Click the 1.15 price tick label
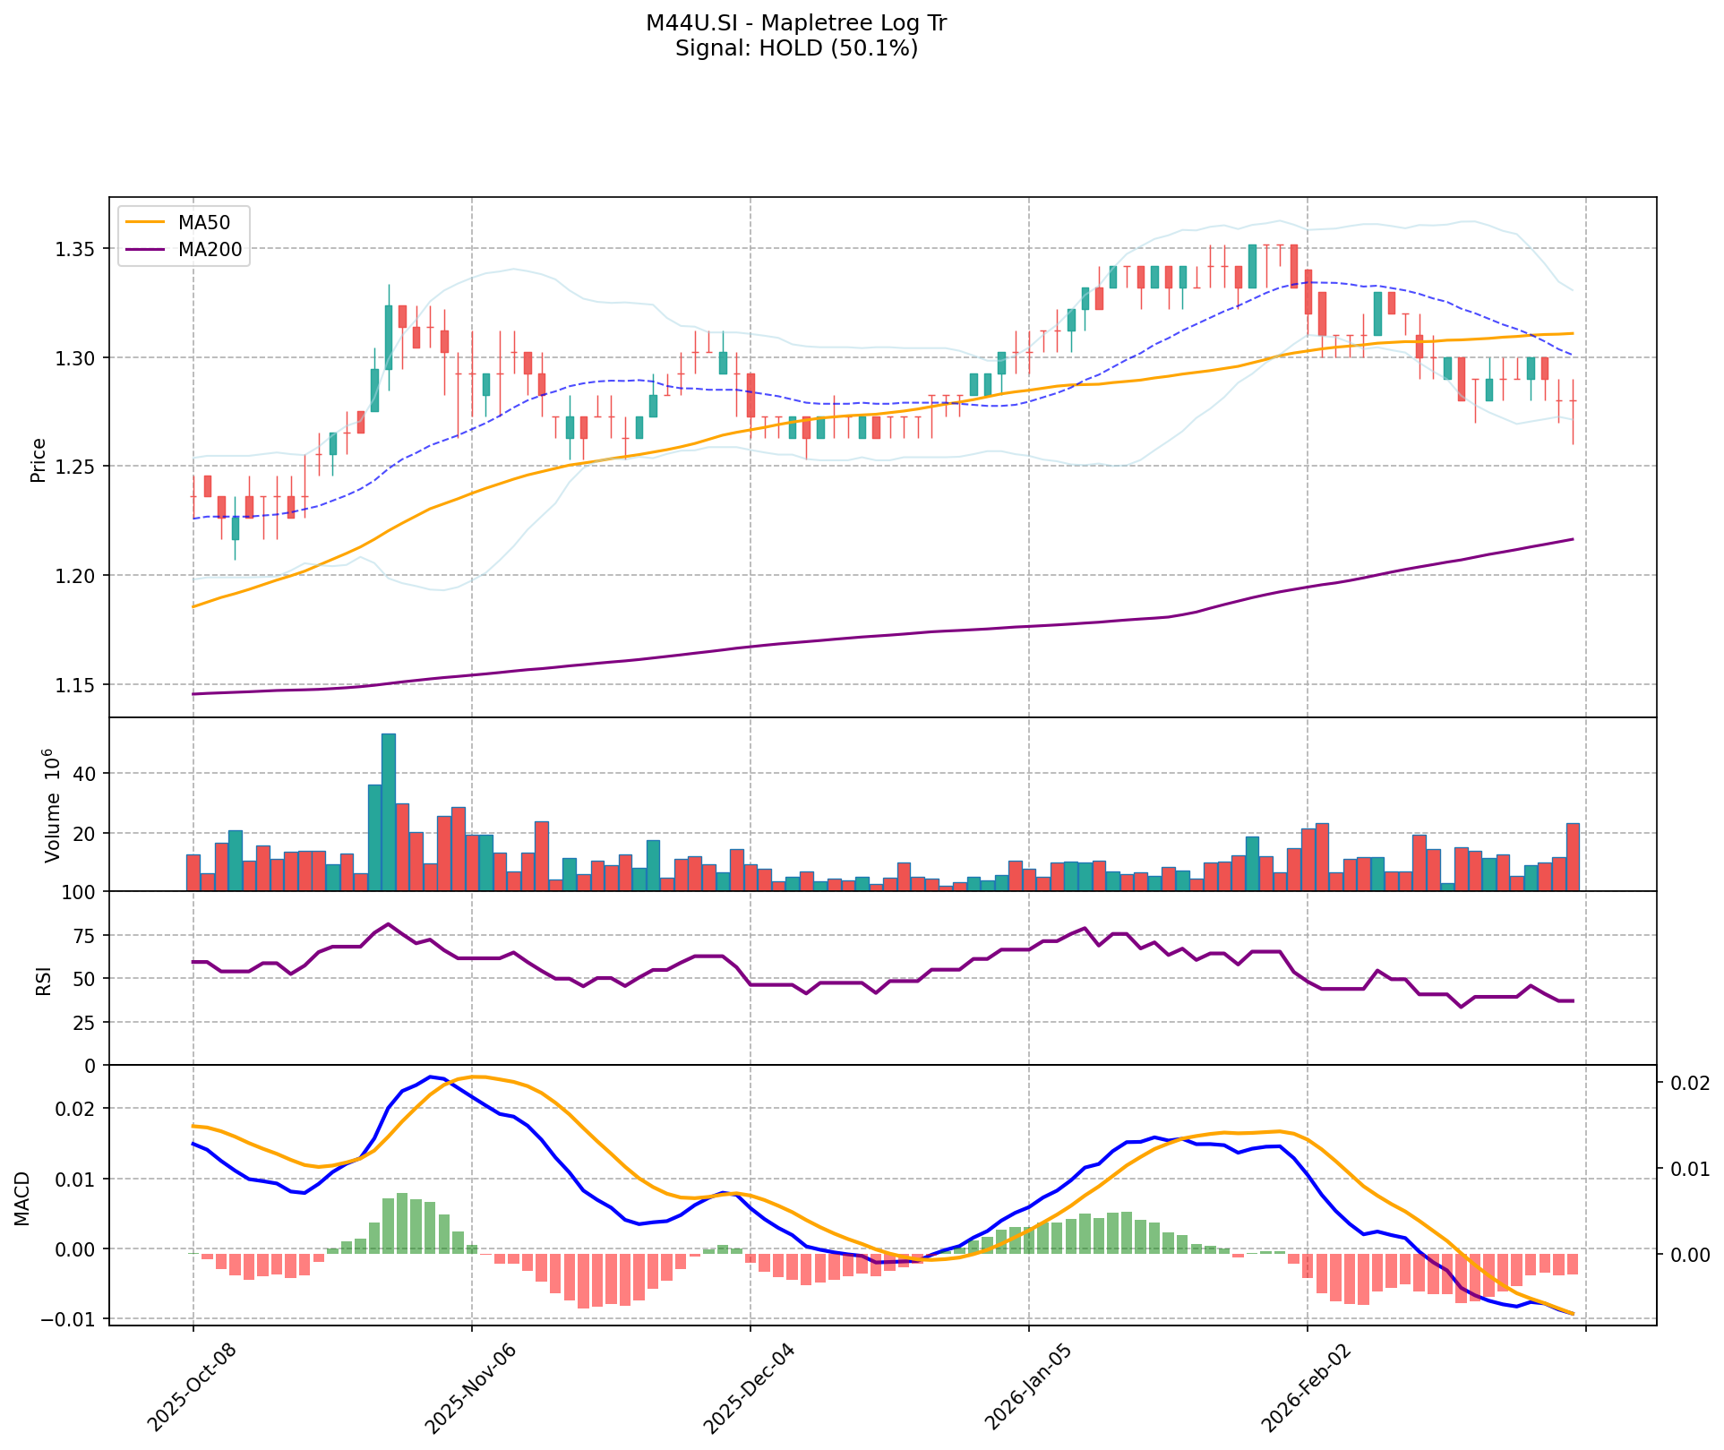Screen dimensions: 1724x1450 click(x=76, y=685)
